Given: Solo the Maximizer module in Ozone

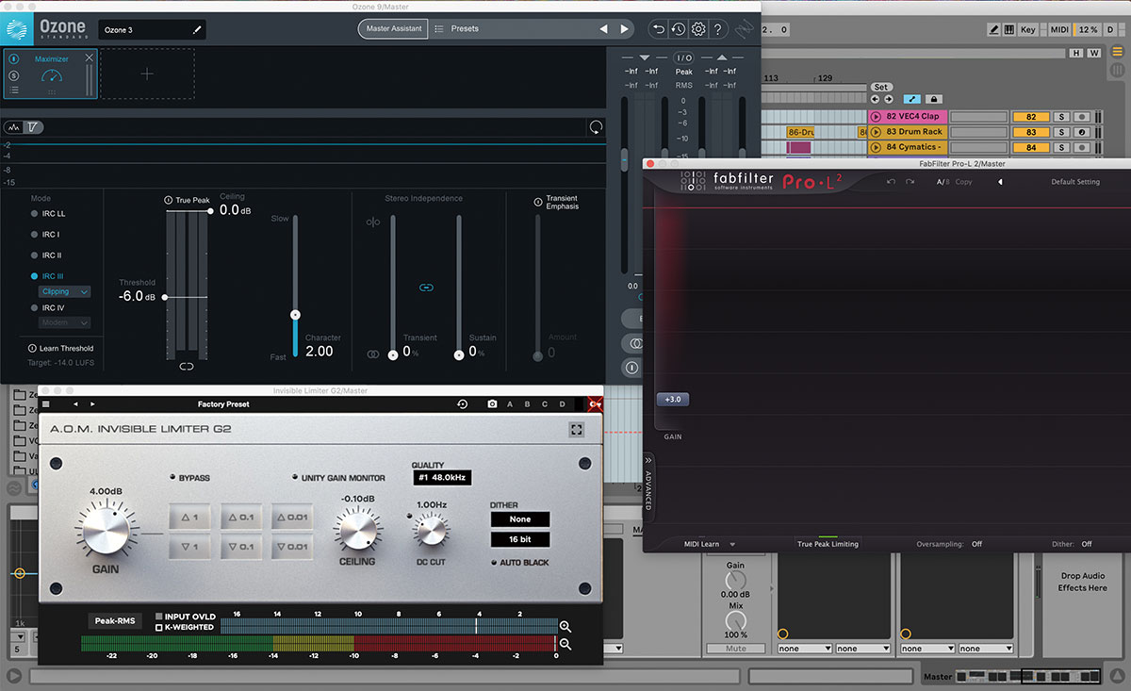Looking at the screenshot, I should pyautogui.click(x=14, y=74).
